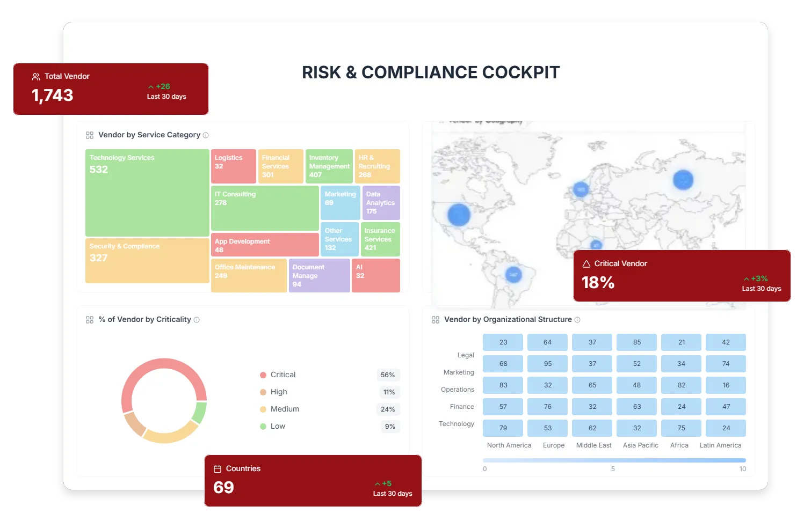This screenshot has width=804, height=521.
Task: Click the grid icon next to Vendor by Service Category
Action: [89, 135]
